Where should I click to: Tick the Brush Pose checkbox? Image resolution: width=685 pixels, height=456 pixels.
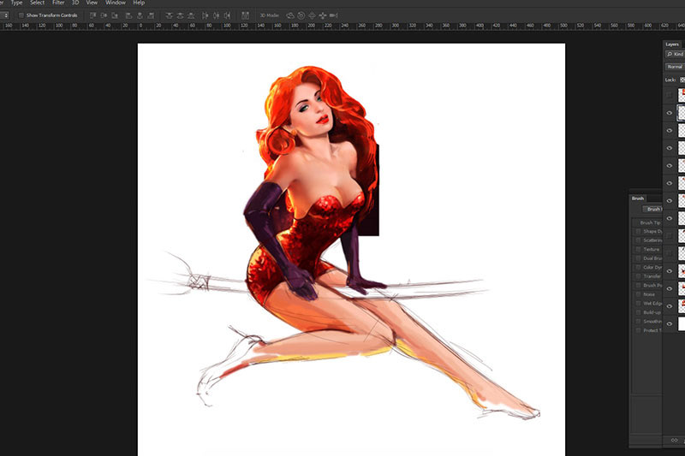pyautogui.click(x=638, y=286)
